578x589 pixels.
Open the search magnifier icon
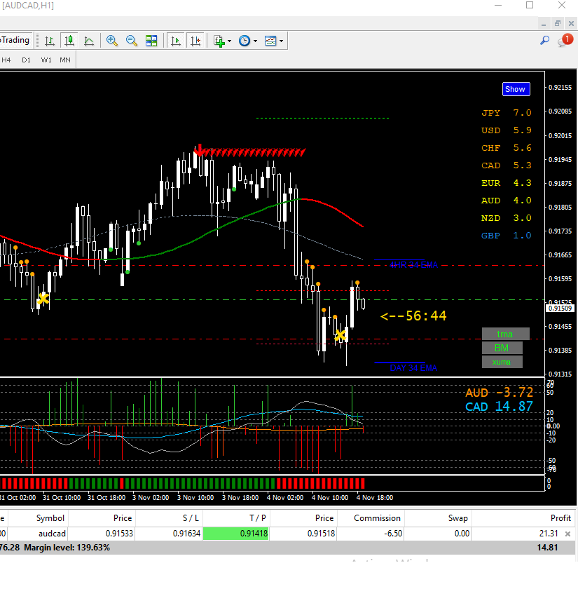(x=544, y=40)
